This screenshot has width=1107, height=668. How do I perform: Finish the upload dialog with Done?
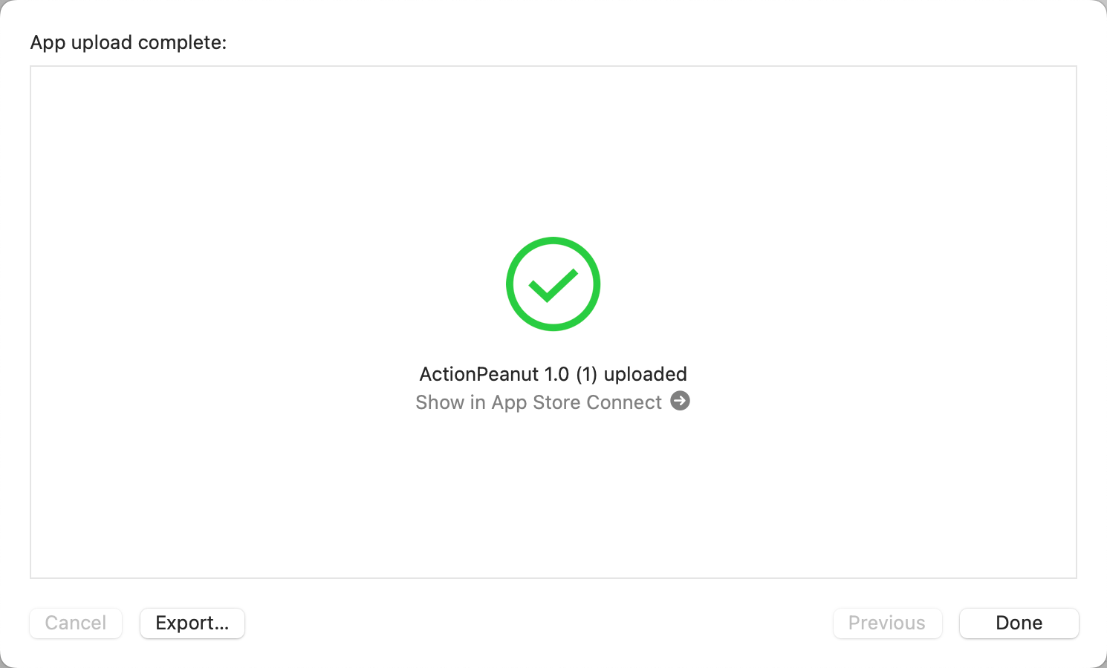(x=1019, y=623)
